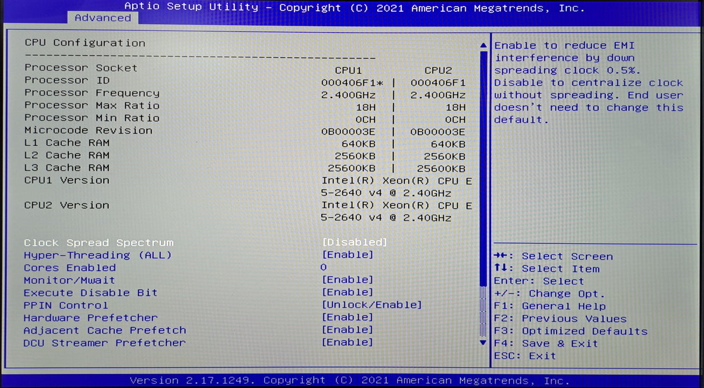The image size is (704, 388).
Task: Open Adjacent Cache Prefetch Enable value
Action: pyautogui.click(x=348, y=330)
